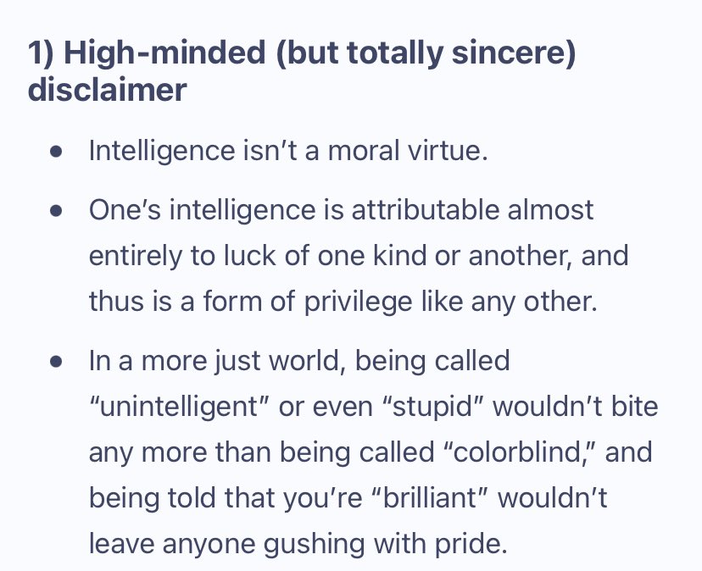Viewport: 702px width, 571px height.
Task: Select the sentence "Intelligence isn't a moral virtue."
Action: (288, 150)
